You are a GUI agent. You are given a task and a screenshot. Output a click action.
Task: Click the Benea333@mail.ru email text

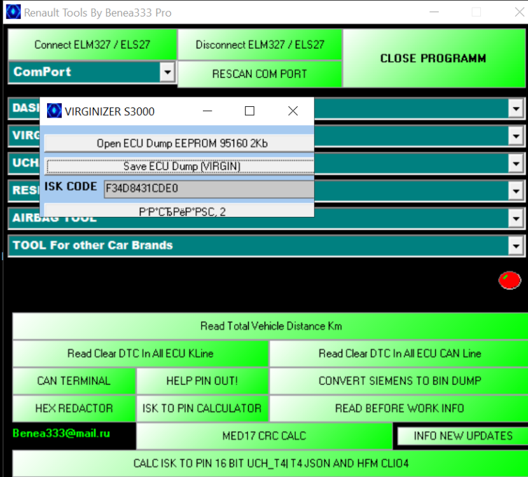[x=61, y=433]
